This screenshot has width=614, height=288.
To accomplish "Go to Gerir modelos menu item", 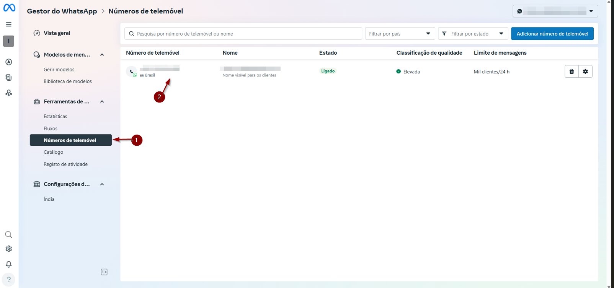I will point(59,70).
